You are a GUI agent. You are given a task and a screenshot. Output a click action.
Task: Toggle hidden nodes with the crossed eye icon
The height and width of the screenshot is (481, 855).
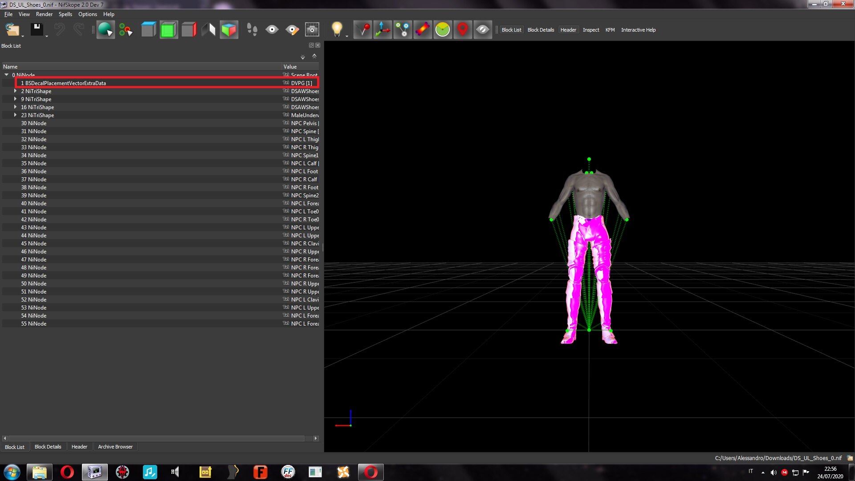coord(482,29)
